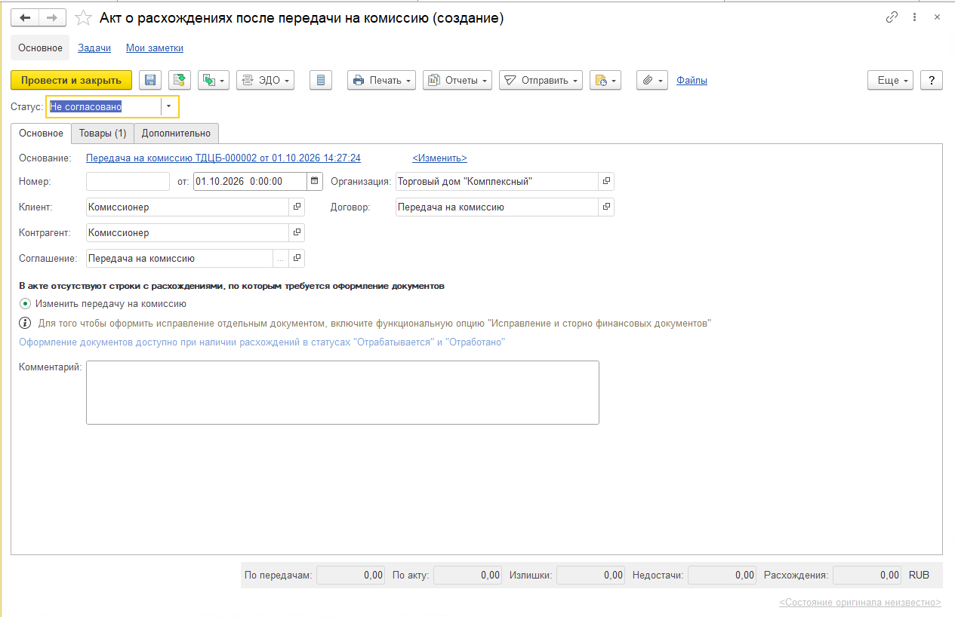Add document to favorites with star
The height and width of the screenshot is (617, 955).
click(x=84, y=18)
